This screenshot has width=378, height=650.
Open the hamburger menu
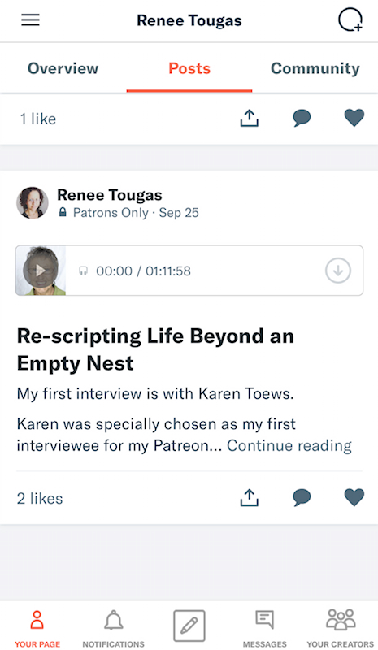30,19
